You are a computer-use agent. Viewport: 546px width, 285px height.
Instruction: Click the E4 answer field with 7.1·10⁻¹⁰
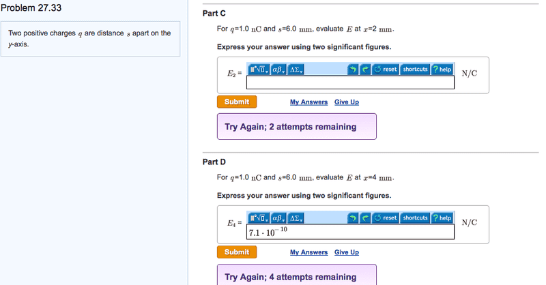coord(350,232)
